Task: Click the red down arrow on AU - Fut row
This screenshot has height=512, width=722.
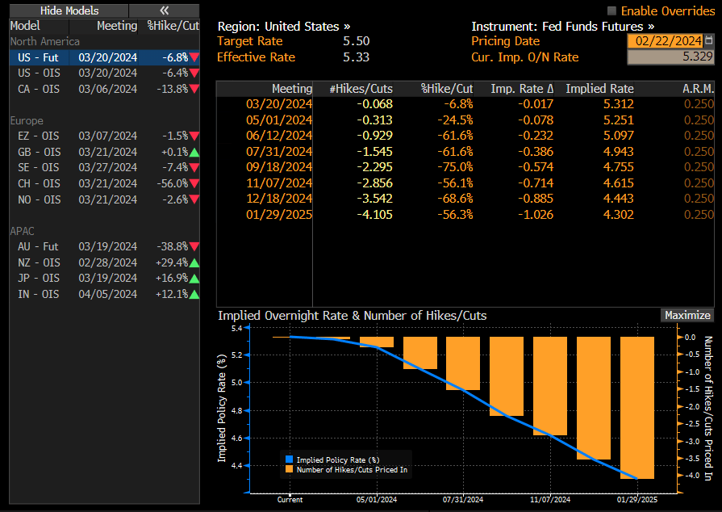Action: pyautogui.click(x=194, y=246)
